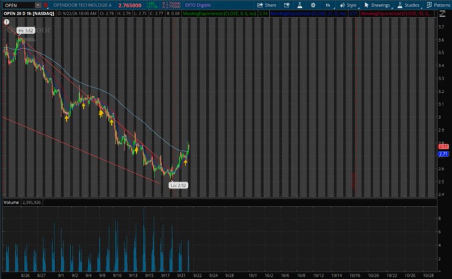Image resolution: width=452 pixels, height=279 pixels.
Task: Click the 9/22 date axis label
Action: pos(197,275)
